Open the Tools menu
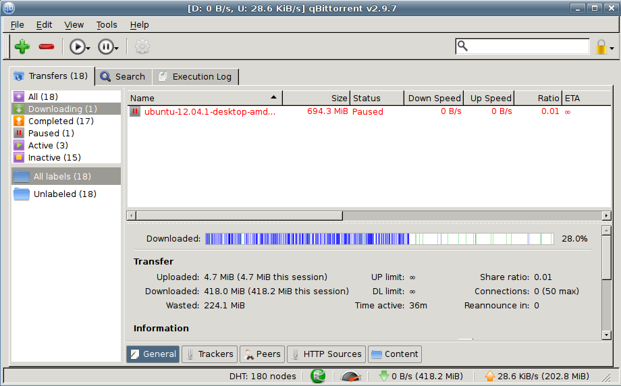Viewport: 621px width, 386px height. [107, 24]
